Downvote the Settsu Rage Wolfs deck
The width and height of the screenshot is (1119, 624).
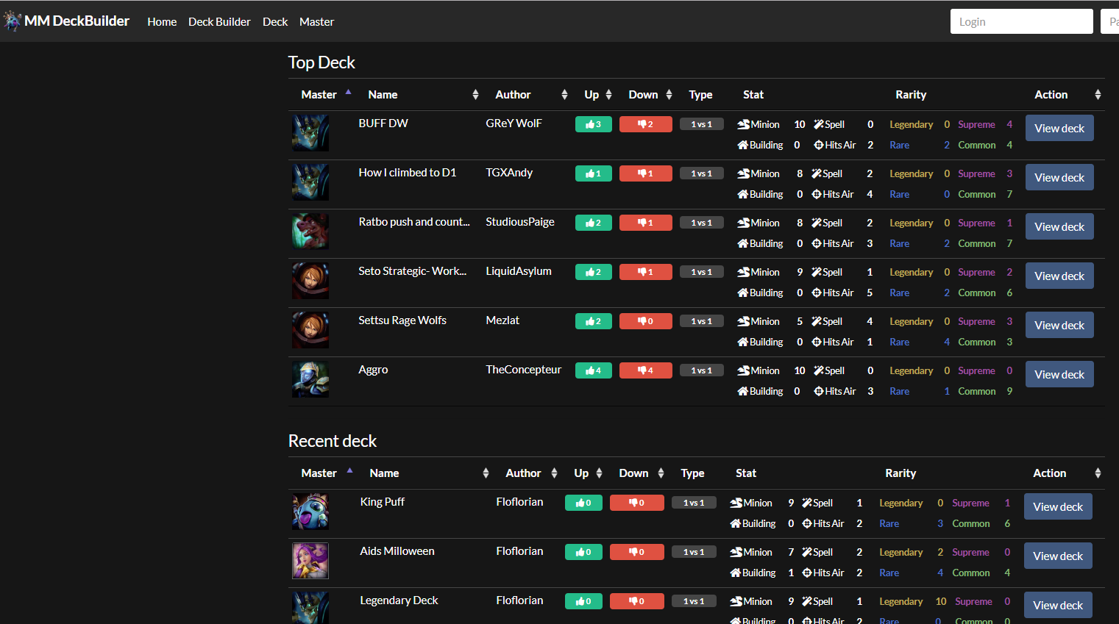646,321
